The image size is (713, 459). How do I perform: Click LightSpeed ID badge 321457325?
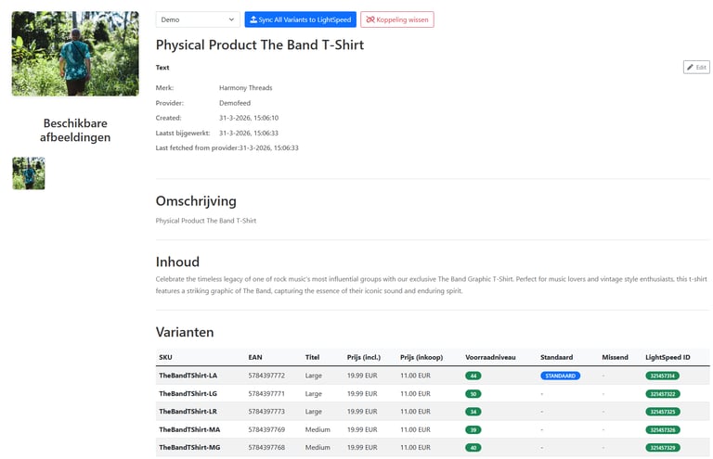pyautogui.click(x=662, y=412)
